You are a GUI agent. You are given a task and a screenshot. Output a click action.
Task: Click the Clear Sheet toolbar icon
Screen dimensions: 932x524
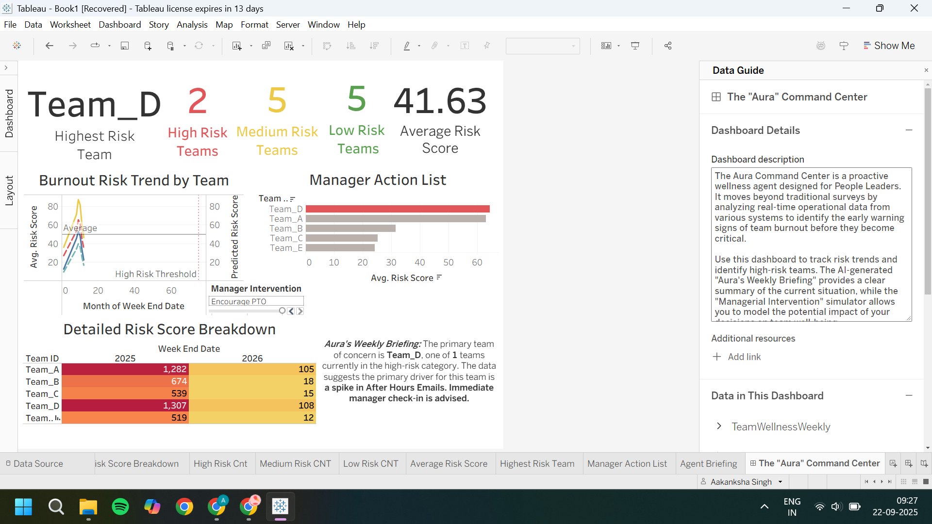coord(289,46)
